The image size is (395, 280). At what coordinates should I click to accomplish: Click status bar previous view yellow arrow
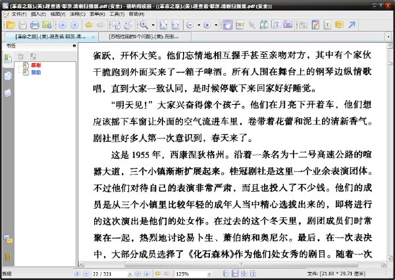pyautogui.click(x=158, y=273)
